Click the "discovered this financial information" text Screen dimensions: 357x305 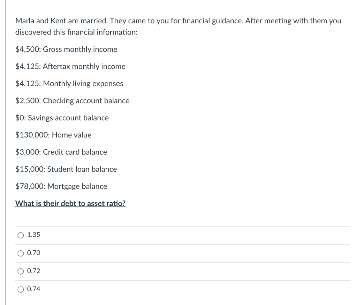tap(76, 32)
